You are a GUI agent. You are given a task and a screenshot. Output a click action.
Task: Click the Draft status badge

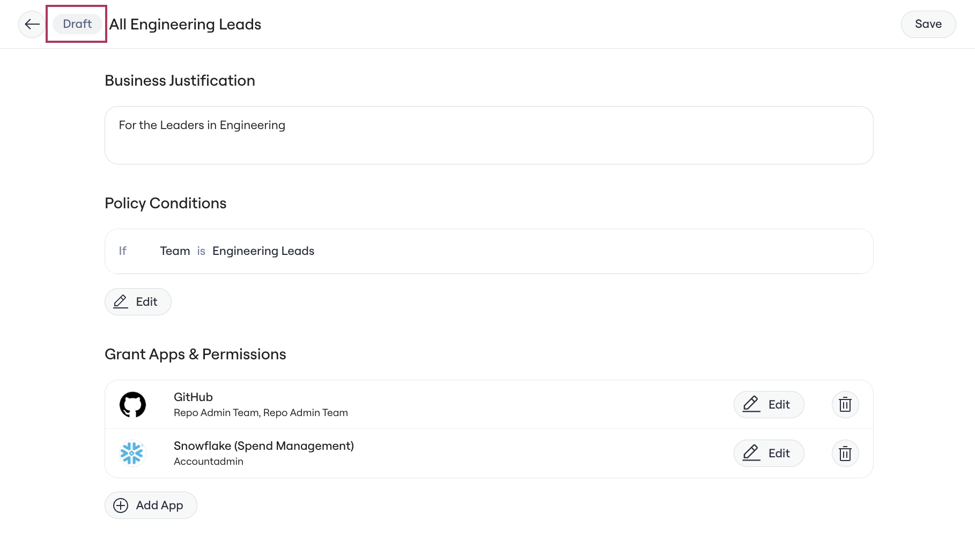(77, 24)
